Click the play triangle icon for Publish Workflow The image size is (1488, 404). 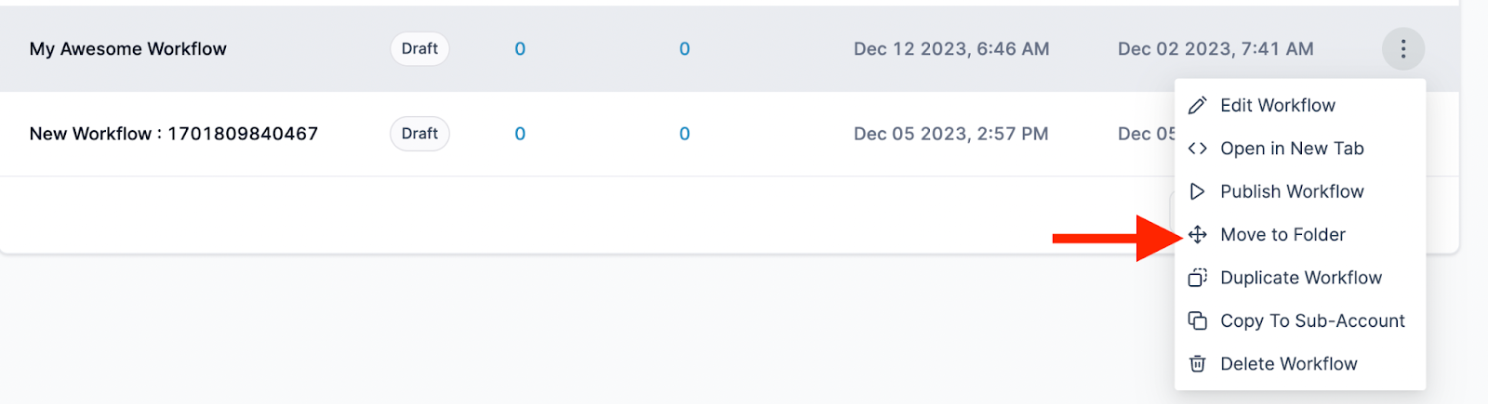1198,191
